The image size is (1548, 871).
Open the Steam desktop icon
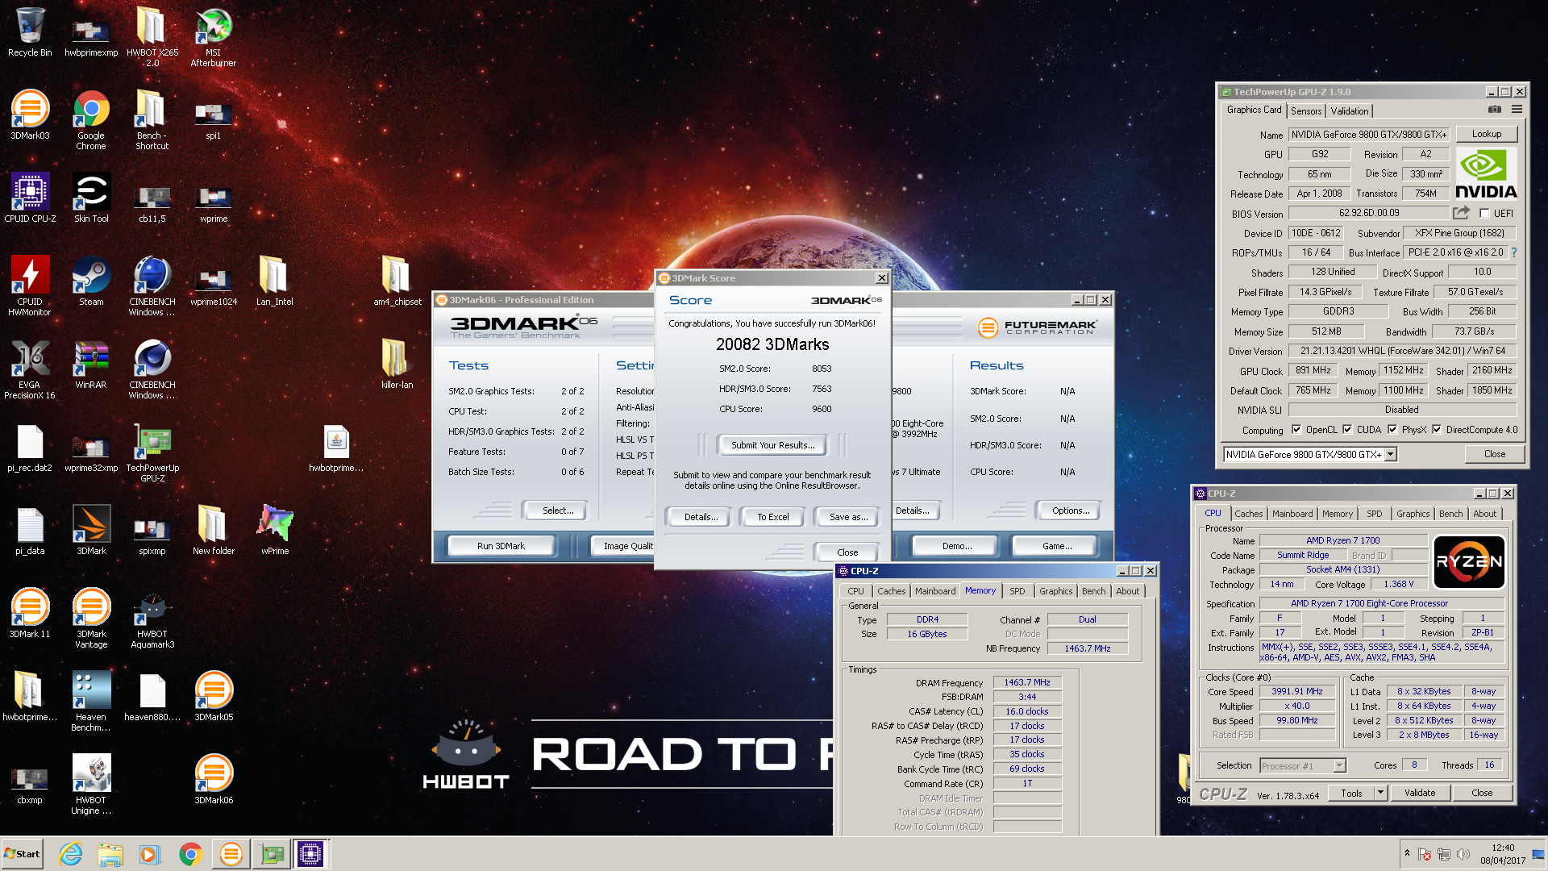click(91, 281)
